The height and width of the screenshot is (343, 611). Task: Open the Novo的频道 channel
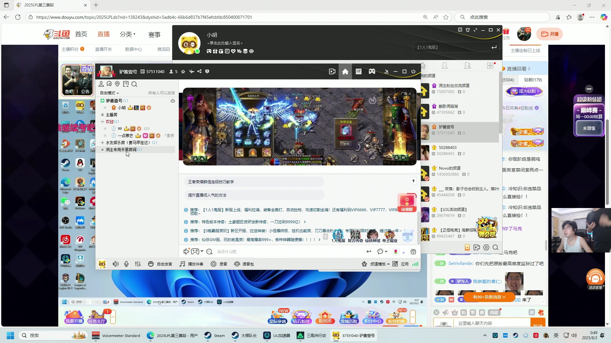(460, 171)
